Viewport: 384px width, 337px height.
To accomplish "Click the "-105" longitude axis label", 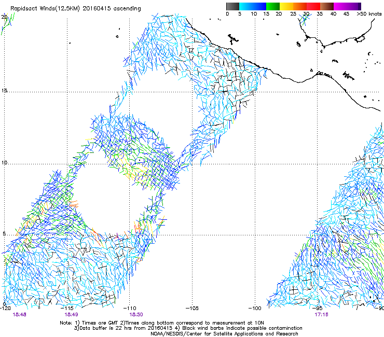I will point(192,308).
